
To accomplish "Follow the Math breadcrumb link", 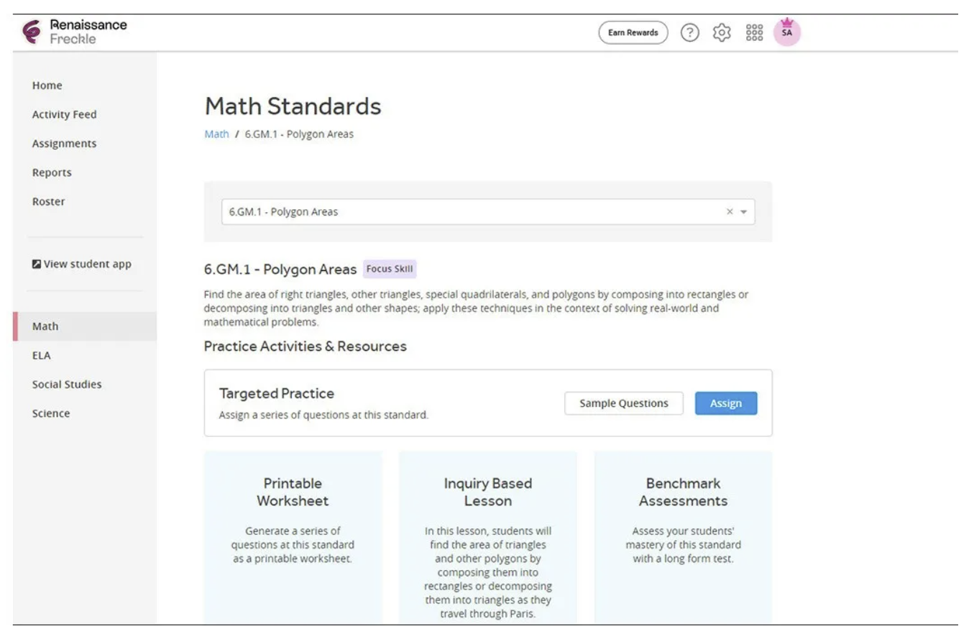I will (x=216, y=134).
